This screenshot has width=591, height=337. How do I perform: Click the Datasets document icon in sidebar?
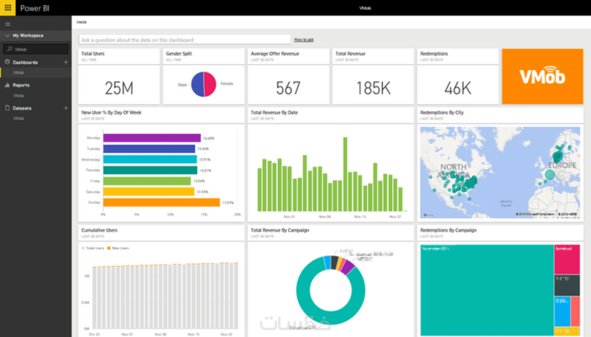coord(7,108)
